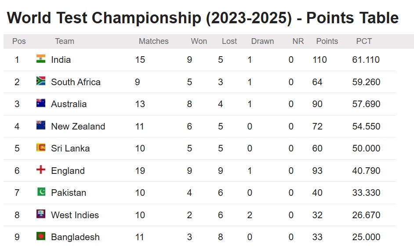Click the Points Table page title
The width and height of the screenshot is (414, 252).
click(203, 18)
